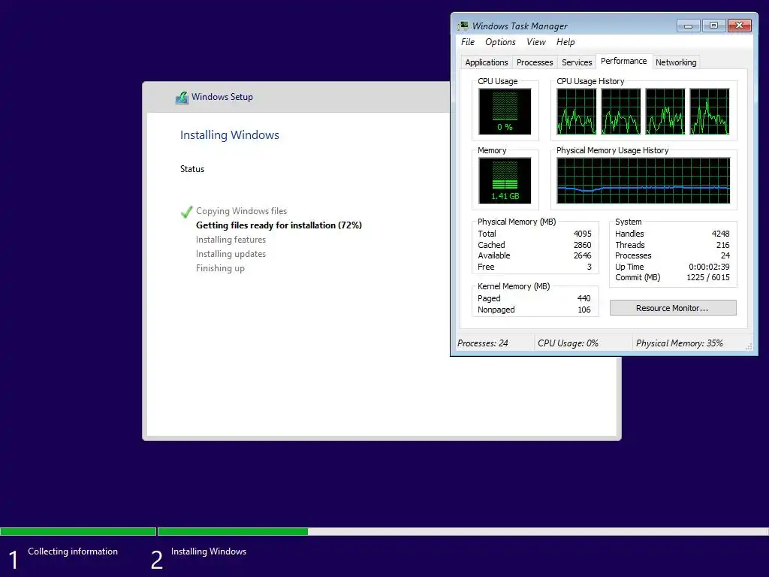The width and height of the screenshot is (769, 577).
Task: Click the Threads value 216
Action: click(x=723, y=245)
